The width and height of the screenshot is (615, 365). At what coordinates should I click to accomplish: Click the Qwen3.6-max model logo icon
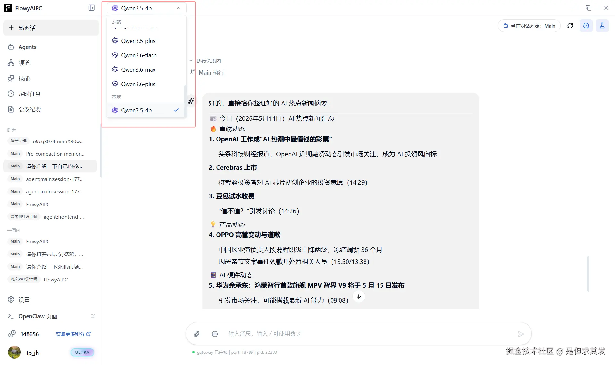(x=115, y=69)
